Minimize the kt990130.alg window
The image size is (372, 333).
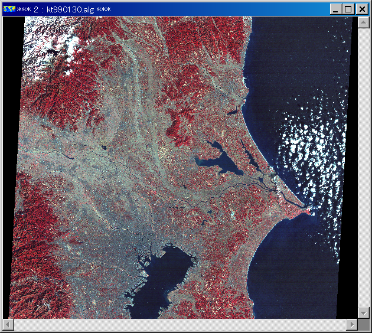coord(336,9)
